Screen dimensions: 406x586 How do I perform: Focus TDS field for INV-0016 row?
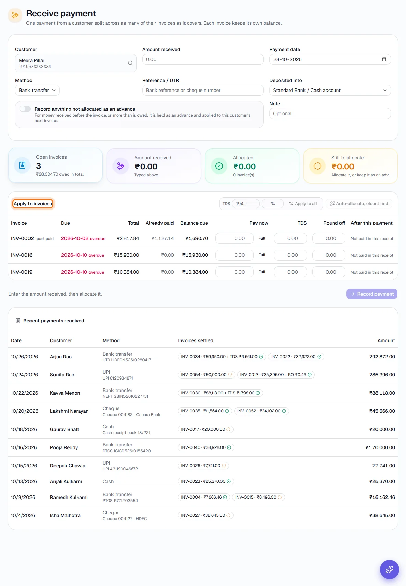tap(290, 255)
